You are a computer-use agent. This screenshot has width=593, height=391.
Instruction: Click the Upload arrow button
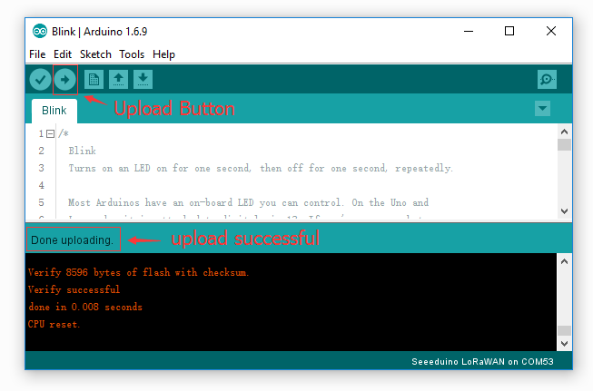point(65,80)
